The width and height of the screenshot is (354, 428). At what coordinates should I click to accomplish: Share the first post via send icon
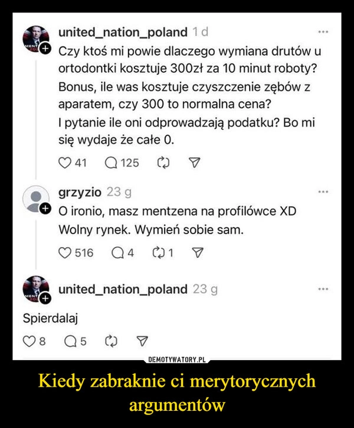coord(195,163)
